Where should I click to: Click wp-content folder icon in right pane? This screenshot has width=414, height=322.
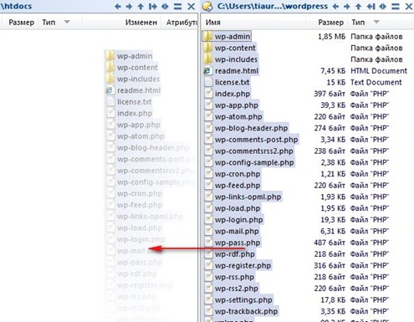point(207,48)
